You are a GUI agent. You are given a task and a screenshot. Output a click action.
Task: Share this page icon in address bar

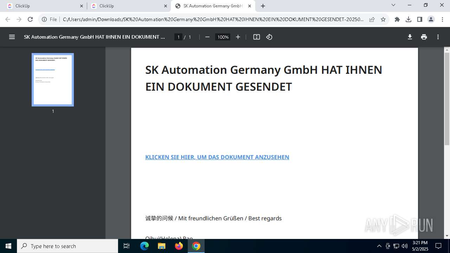tap(372, 19)
